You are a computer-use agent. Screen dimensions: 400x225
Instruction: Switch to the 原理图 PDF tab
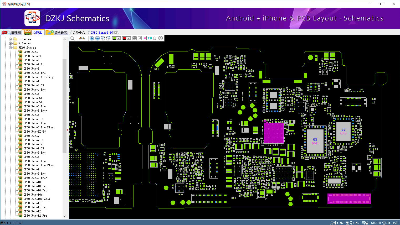pos(11,32)
